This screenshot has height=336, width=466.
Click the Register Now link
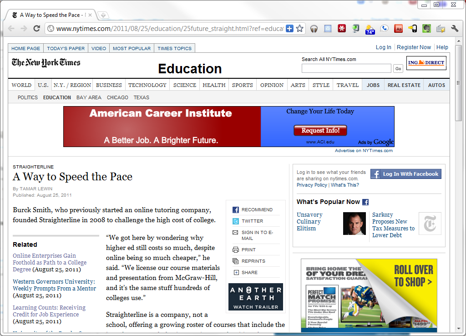414,47
